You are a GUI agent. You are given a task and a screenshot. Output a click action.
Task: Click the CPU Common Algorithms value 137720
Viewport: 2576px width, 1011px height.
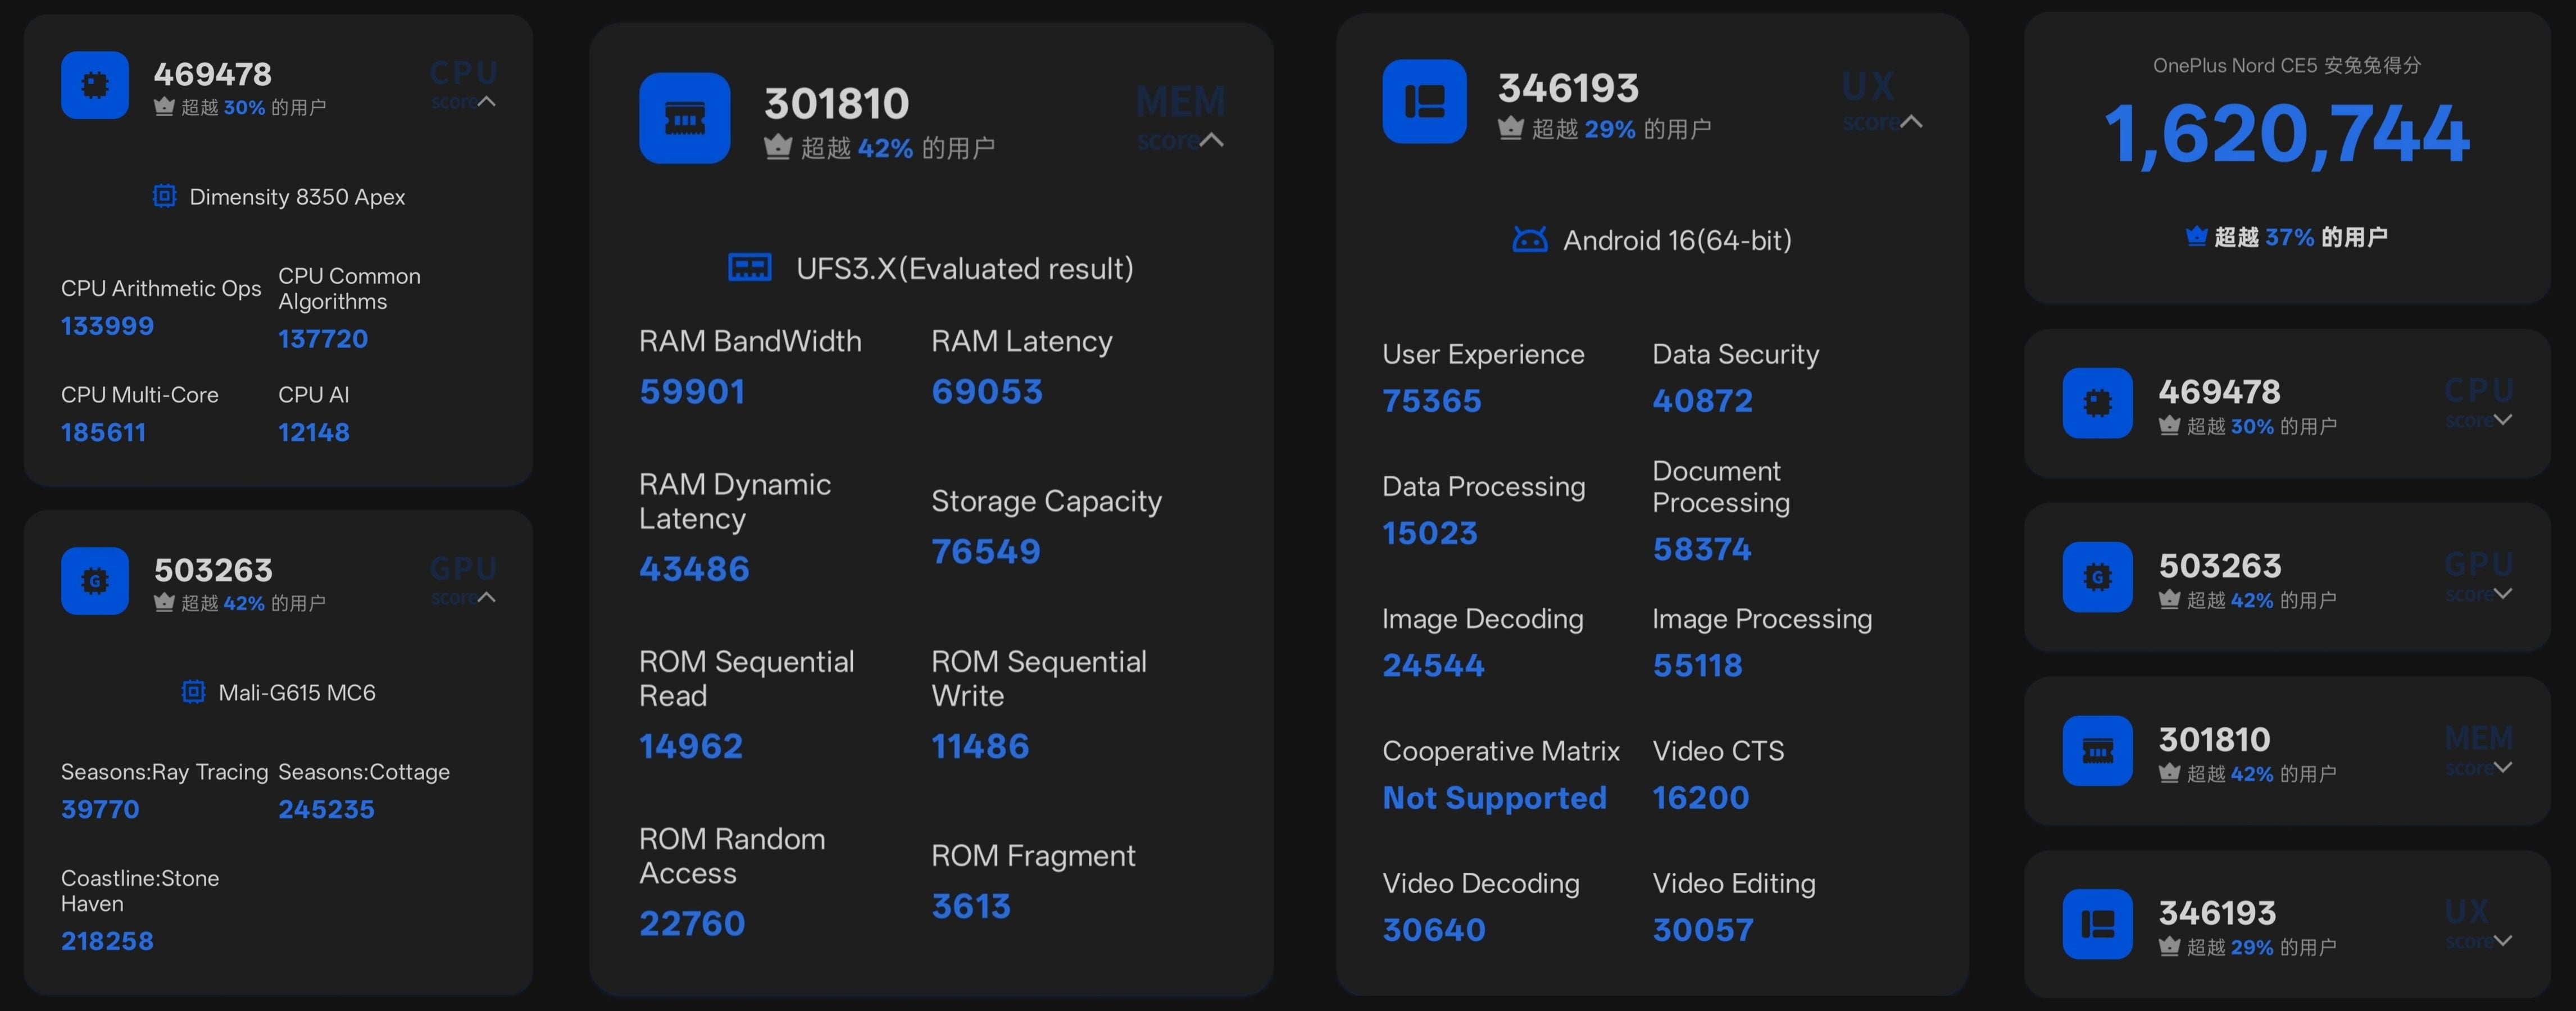pyautogui.click(x=323, y=339)
